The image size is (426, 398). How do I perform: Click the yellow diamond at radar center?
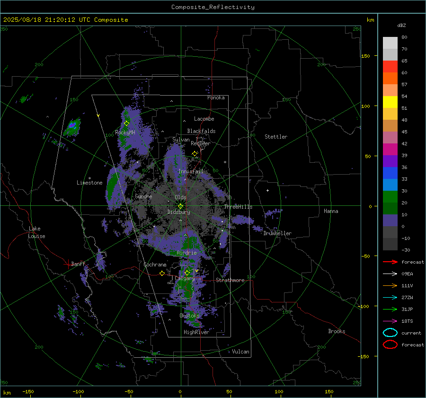pyautogui.click(x=180, y=206)
